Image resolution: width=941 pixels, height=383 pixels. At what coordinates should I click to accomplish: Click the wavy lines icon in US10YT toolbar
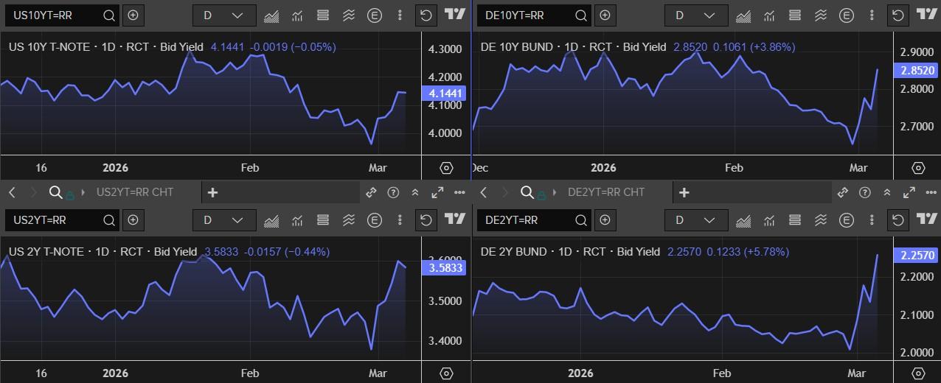(349, 15)
